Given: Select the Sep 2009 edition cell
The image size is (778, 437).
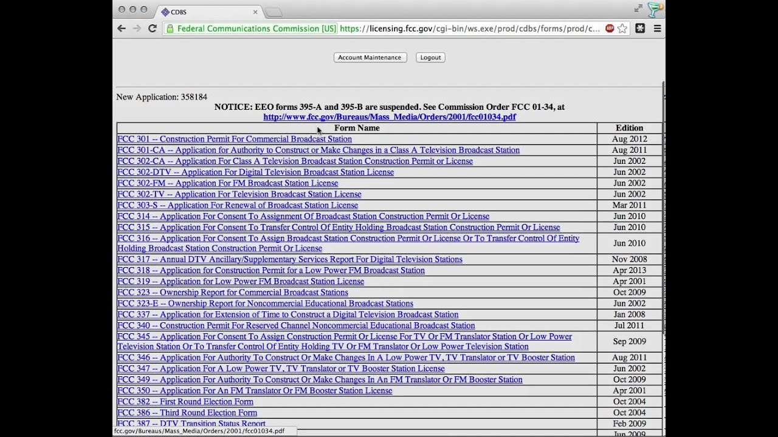Looking at the screenshot, I should coord(629,342).
